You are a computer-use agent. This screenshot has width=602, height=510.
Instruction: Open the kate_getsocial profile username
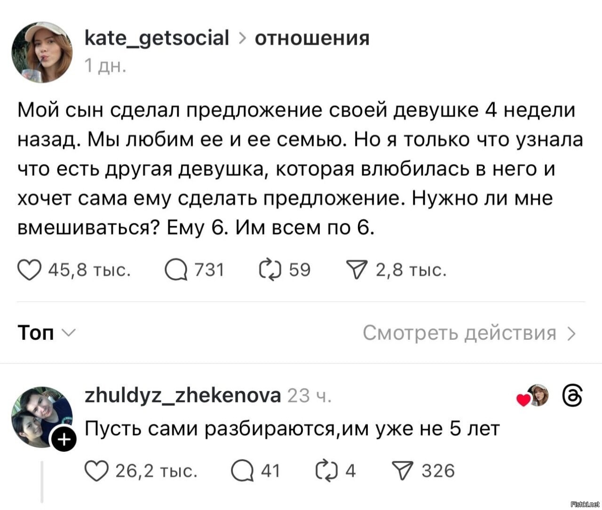(157, 38)
